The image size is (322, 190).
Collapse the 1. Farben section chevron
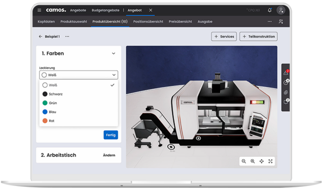tap(114, 53)
